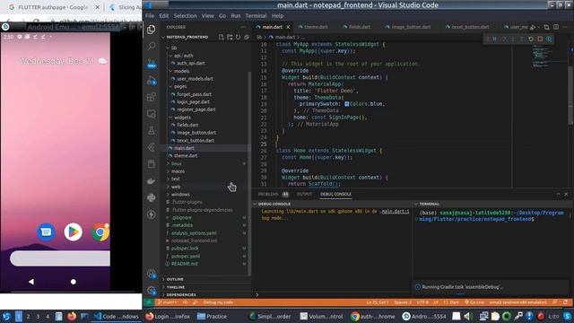The image size is (574, 323).
Task: Switch to the OUTPUT panel tab
Action: click(x=304, y=194)
